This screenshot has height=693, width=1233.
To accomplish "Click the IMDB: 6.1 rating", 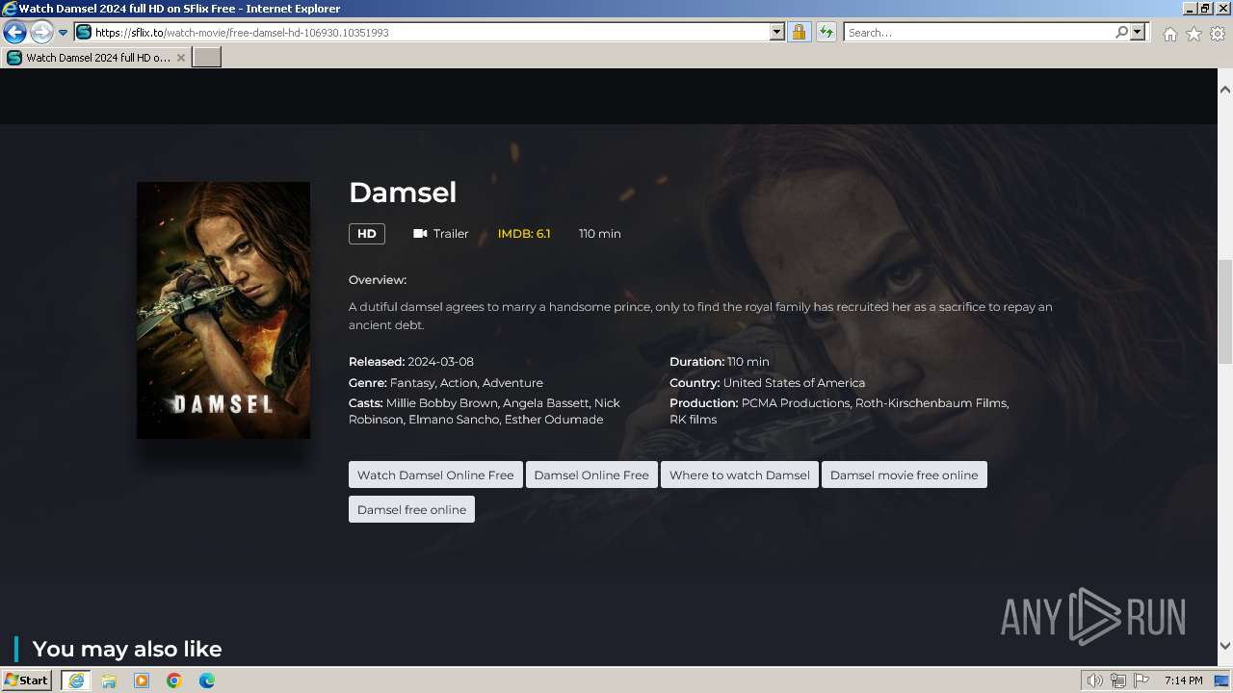I will point(524,234).
